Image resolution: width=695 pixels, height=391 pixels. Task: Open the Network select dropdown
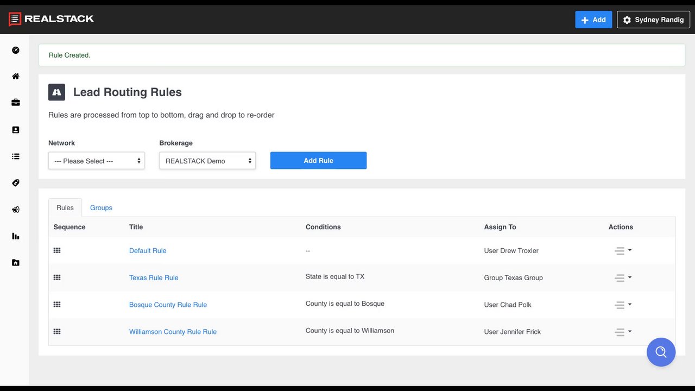pyautogui.click(x=97, y=161)
